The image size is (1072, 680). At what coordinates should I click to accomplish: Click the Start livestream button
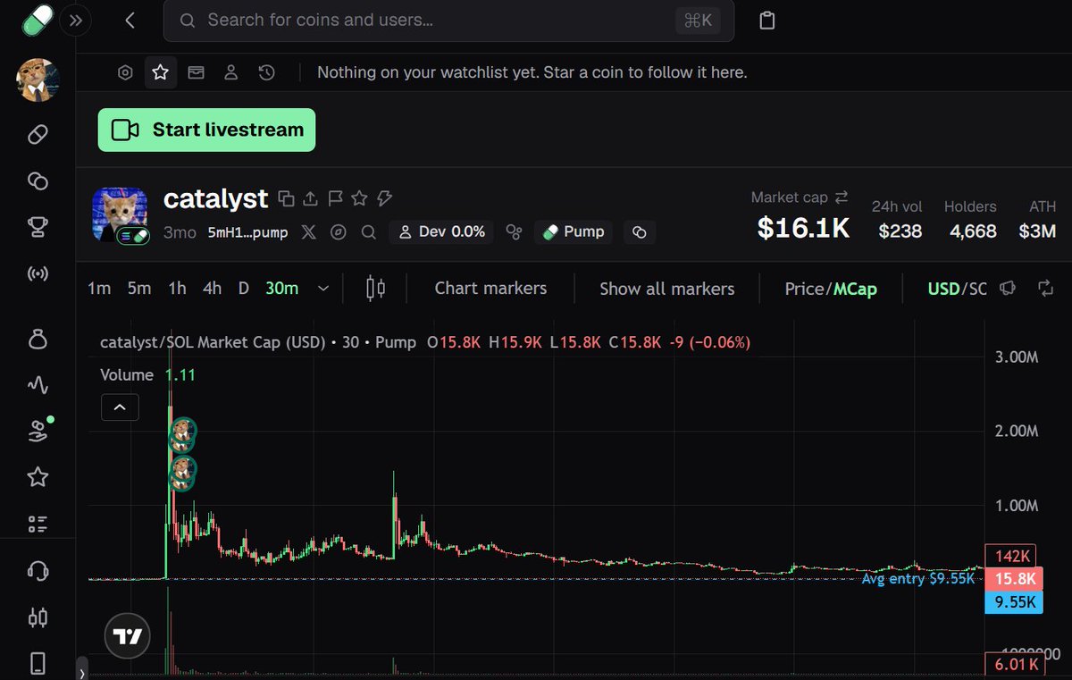tap(206, 130)
